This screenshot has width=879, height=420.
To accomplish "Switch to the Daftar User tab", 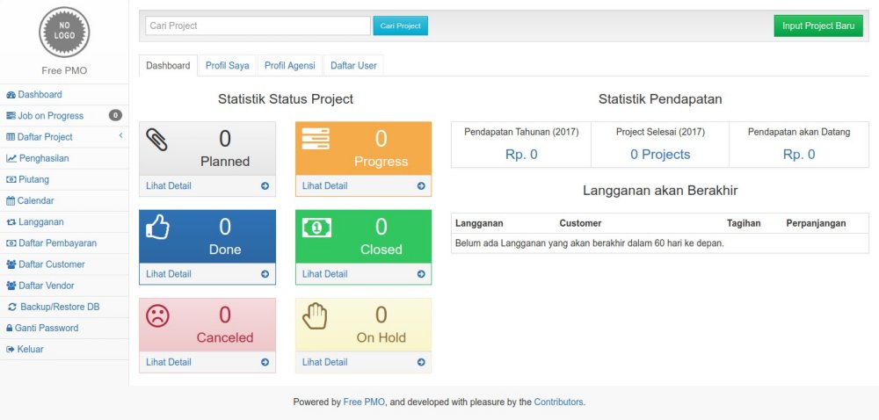I will (x=354, y=66).
